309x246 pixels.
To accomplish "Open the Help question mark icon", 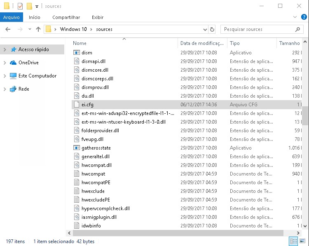I will 304,17.
